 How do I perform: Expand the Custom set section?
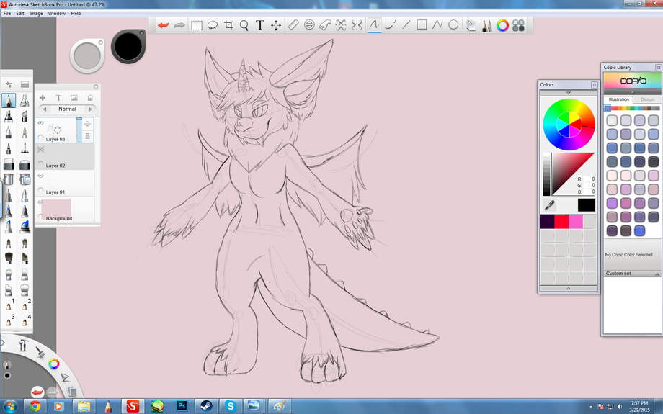point(632,274)
